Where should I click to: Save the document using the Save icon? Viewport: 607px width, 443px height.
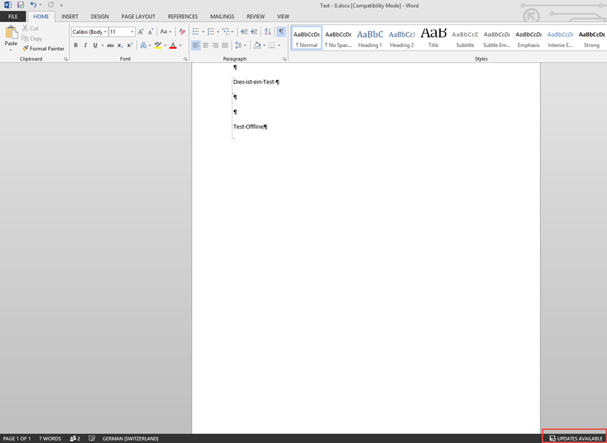point(21,5)
